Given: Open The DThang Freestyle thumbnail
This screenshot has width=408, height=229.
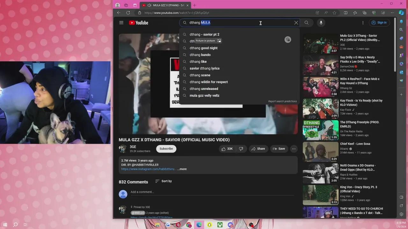Looking at the screenshot, I should (320, 130).
